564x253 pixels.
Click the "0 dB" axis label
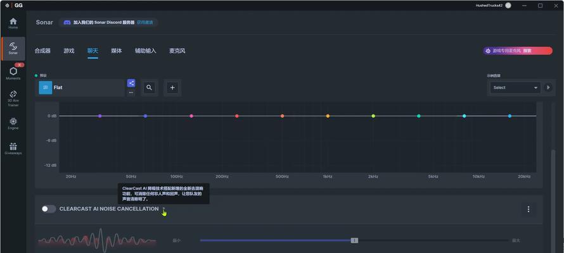click(x=52, y=116)
